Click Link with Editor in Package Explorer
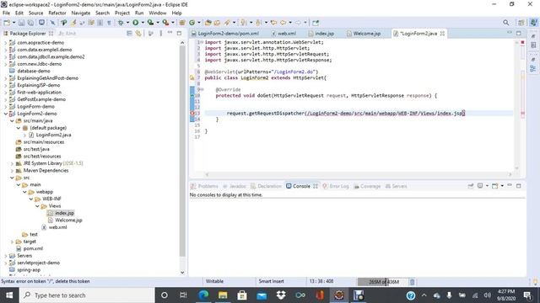 click(x=138, y=34)
